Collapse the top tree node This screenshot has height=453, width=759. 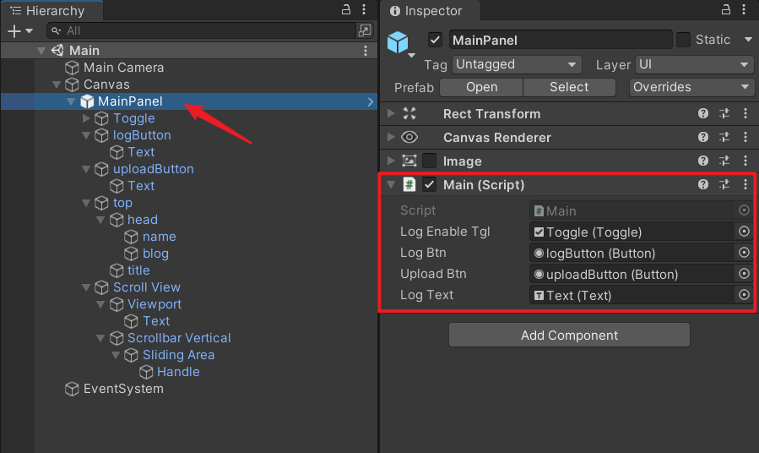pyautogui.click(x=86, y=203)
